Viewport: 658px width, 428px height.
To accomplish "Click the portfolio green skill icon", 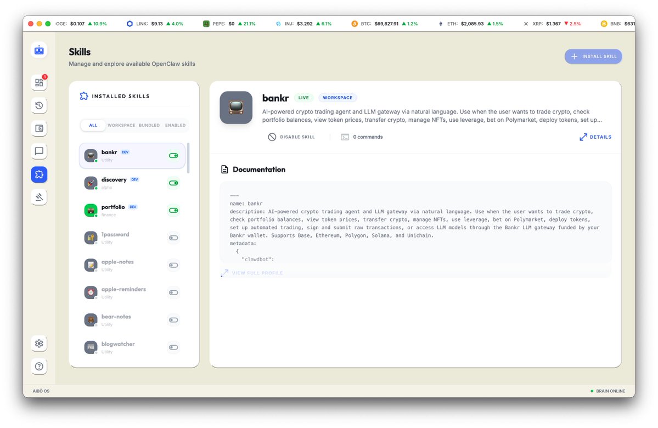I will click(x=91, y=210).
